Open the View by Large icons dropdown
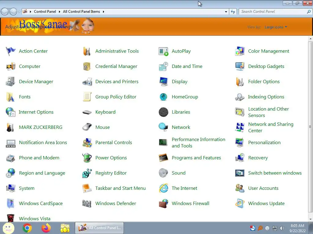Viewport: 313px width, 234px height. [x=276, y=27]
